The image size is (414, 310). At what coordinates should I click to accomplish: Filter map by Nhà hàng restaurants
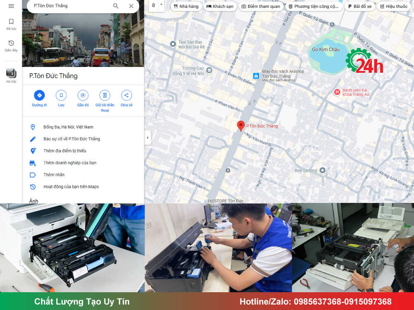186,6
